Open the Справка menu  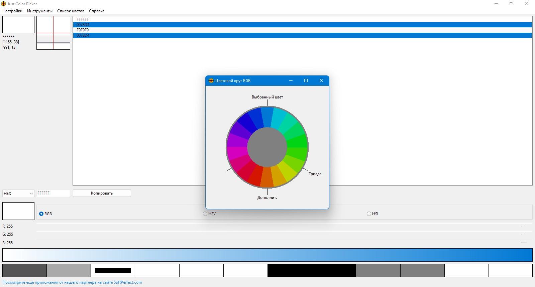(x=97, y=11)
